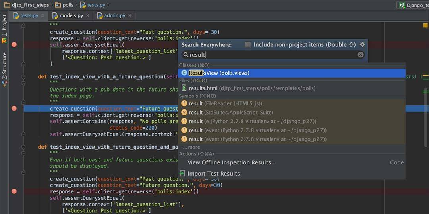Clear the search text with the X icon
This screenshot has width=429, height=214.
pyautogui.click(x=360, y=55)
